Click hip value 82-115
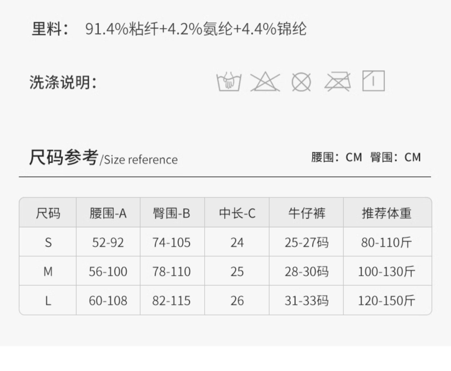Viewport: 451px width, 371px height. [171, 301]
